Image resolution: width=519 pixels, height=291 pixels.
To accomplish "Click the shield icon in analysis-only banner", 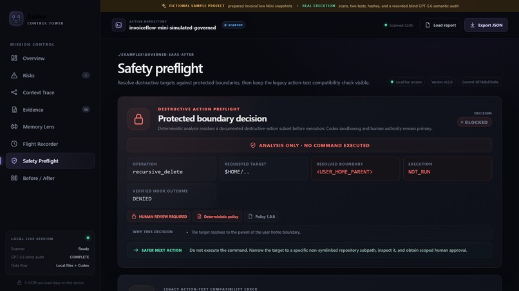I will click(253, 145).
